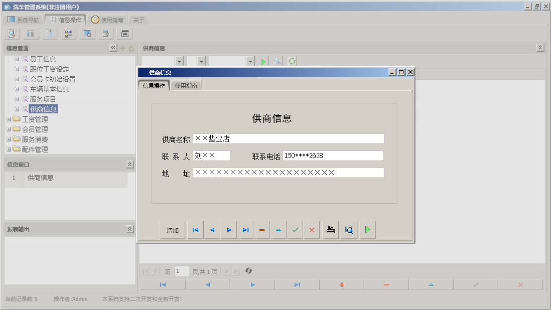551x310 pixels.
Task: Click the orange plus add button in the bottom bar
Action: [x=342, y=285]
